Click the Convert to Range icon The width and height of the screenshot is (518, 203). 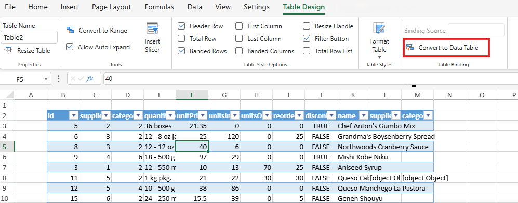click(70, 30)
